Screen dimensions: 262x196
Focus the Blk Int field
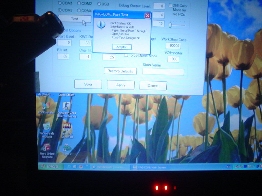click(63, 56)
